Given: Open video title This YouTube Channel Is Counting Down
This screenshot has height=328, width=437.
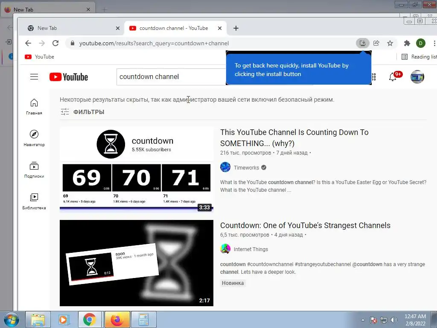Looking at the screenshot, I should click(294, 138).
